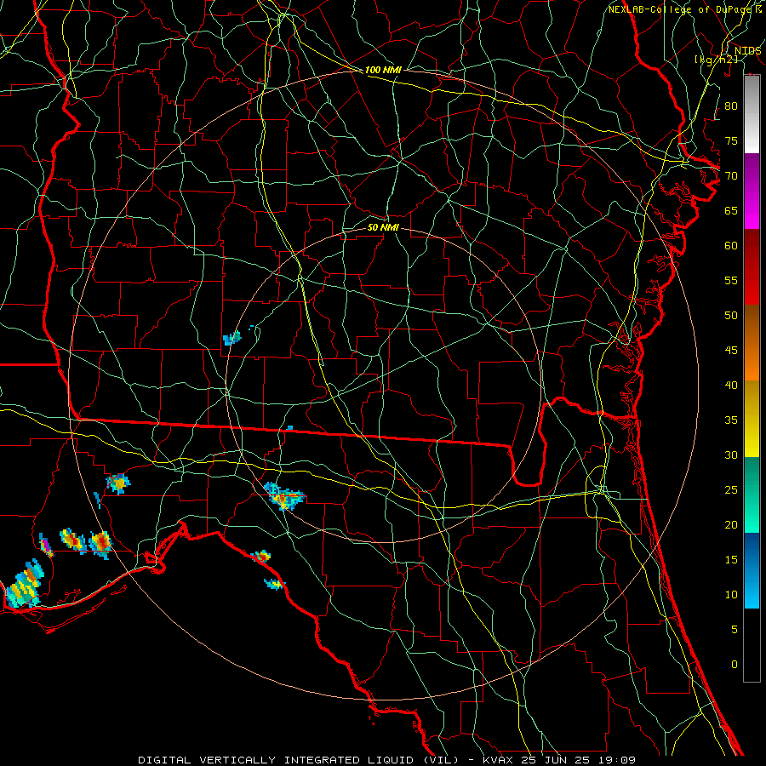Click the "60" scale value

(x=731, y=246)
